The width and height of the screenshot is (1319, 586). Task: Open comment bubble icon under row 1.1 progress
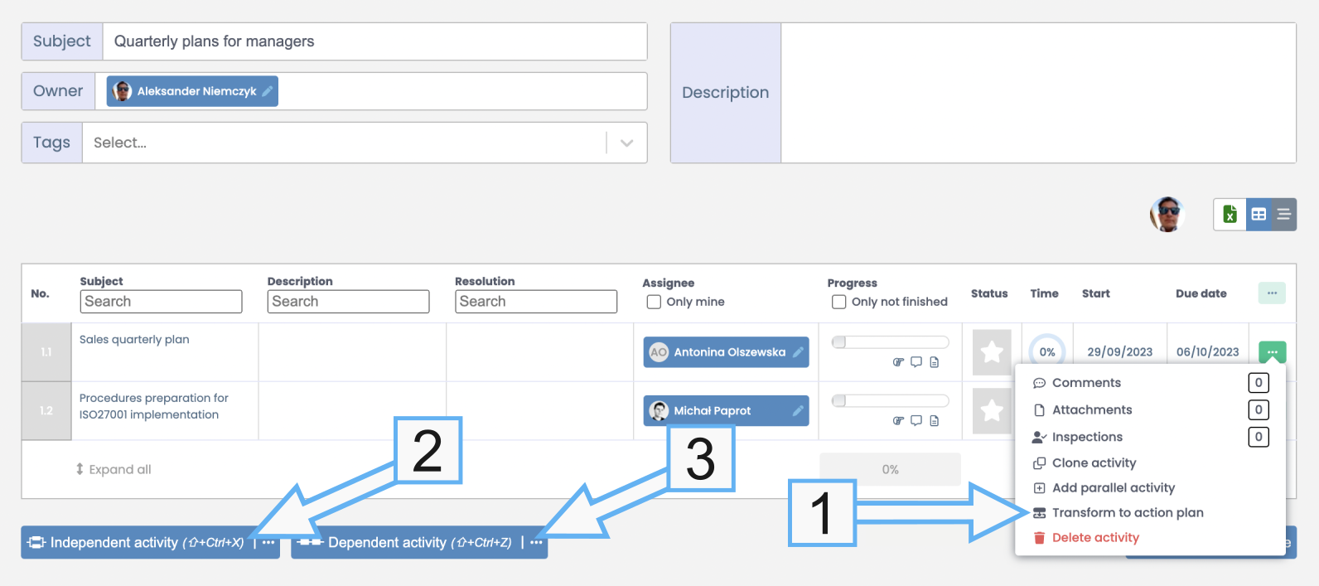(x=916, y=362)
